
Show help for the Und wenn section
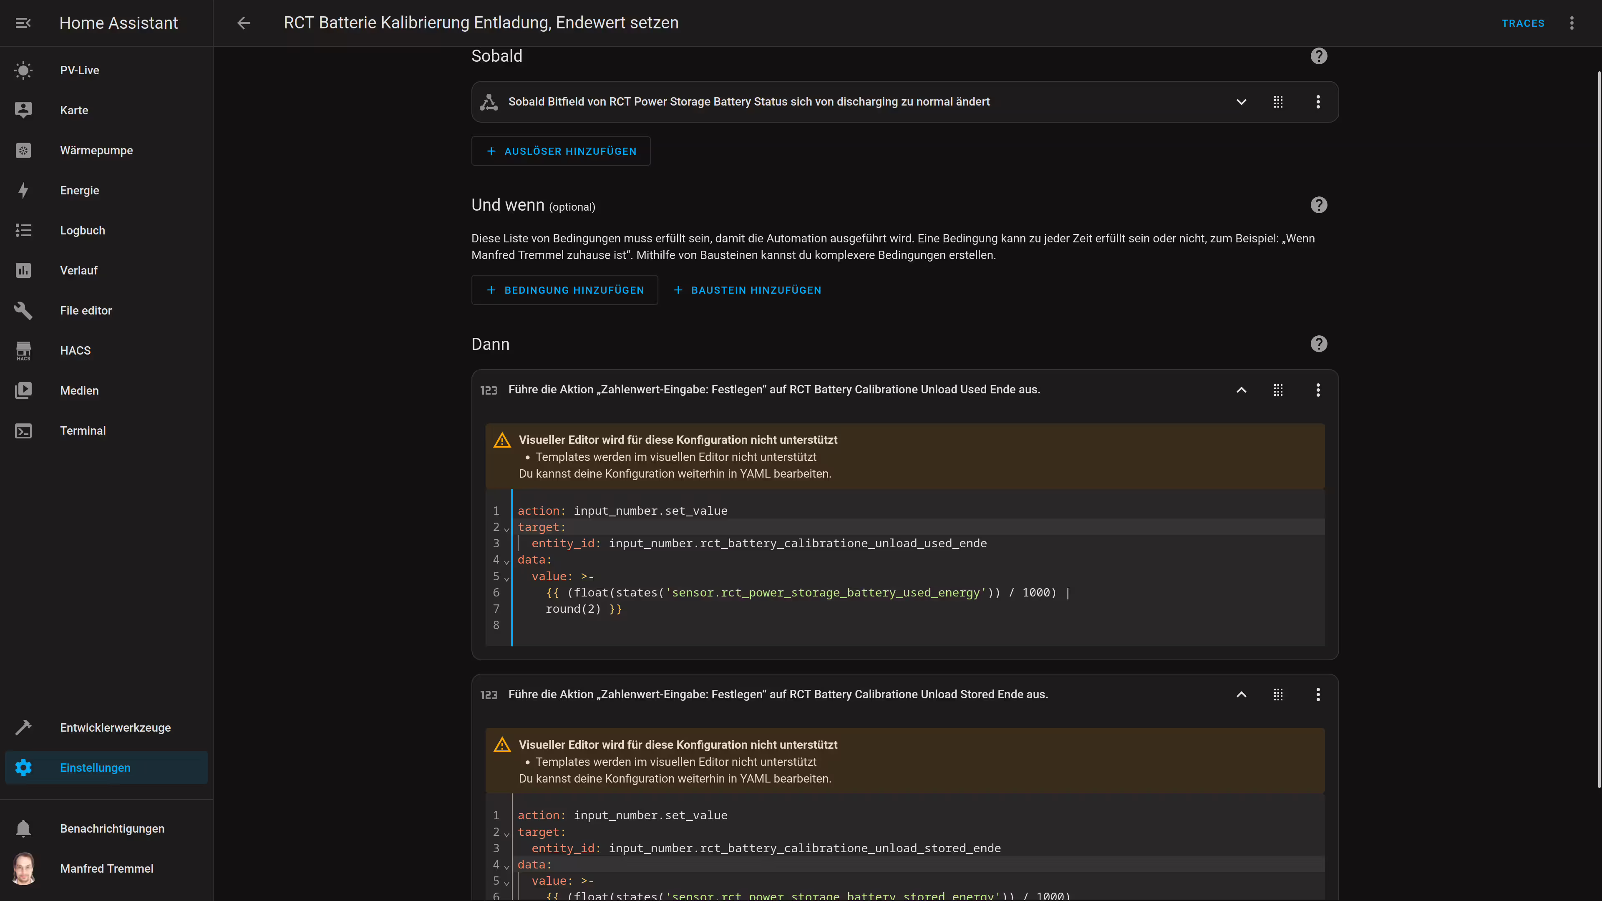(1318, 205)
